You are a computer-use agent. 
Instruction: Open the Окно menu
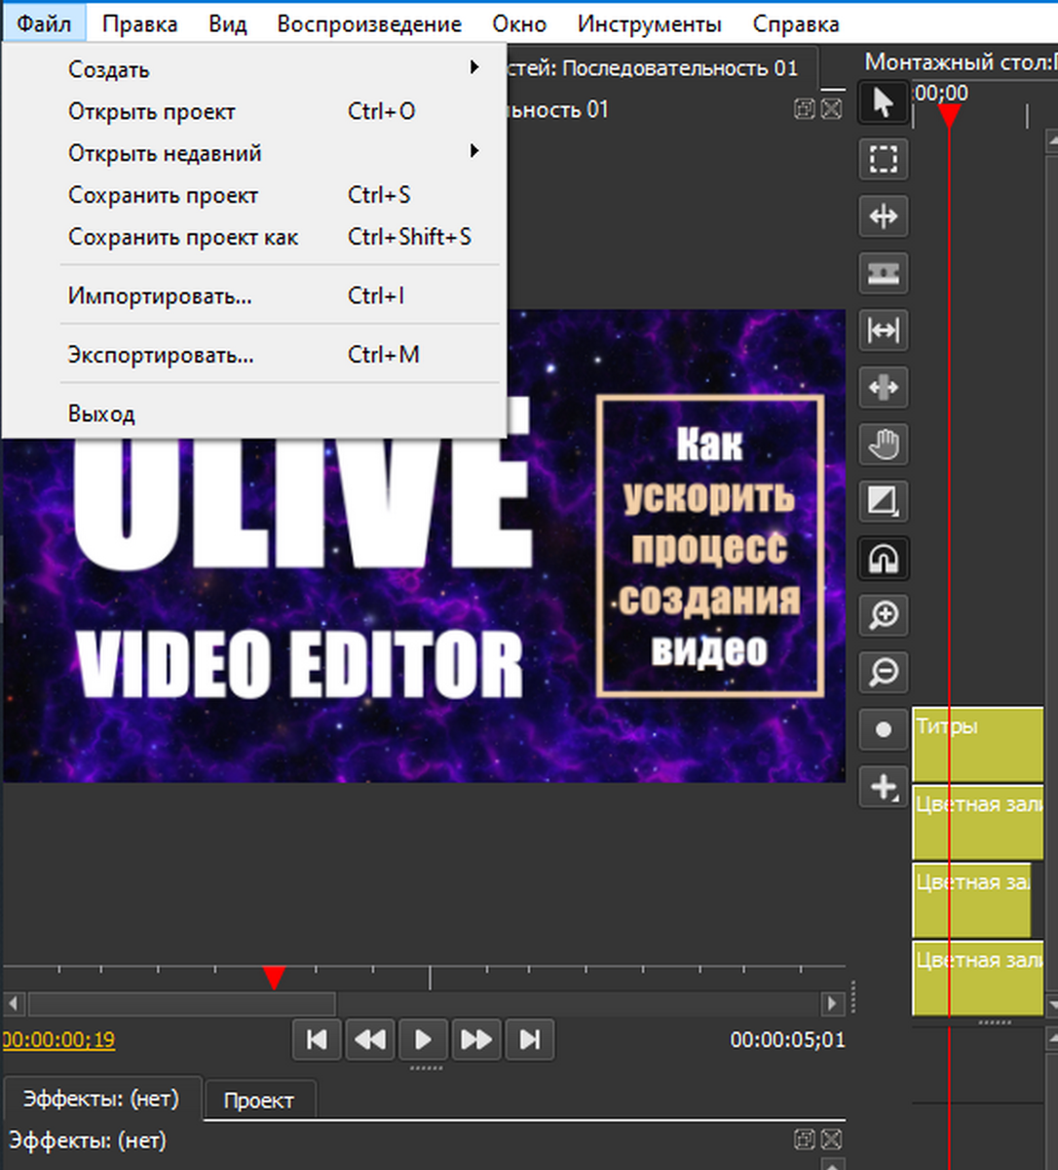pyautogui.click(x=519, y=23)
